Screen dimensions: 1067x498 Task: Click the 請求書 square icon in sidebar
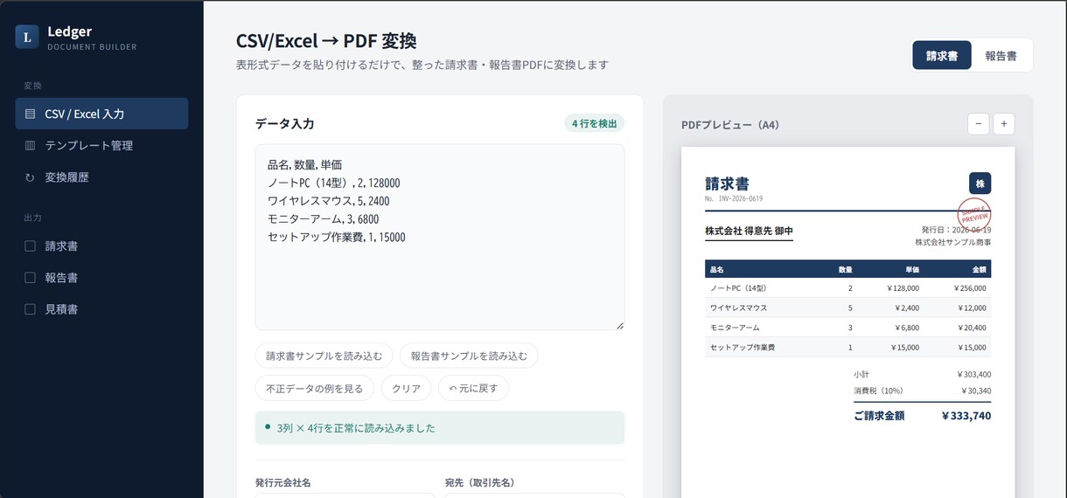pyautogui.click(x=30, y=246)
